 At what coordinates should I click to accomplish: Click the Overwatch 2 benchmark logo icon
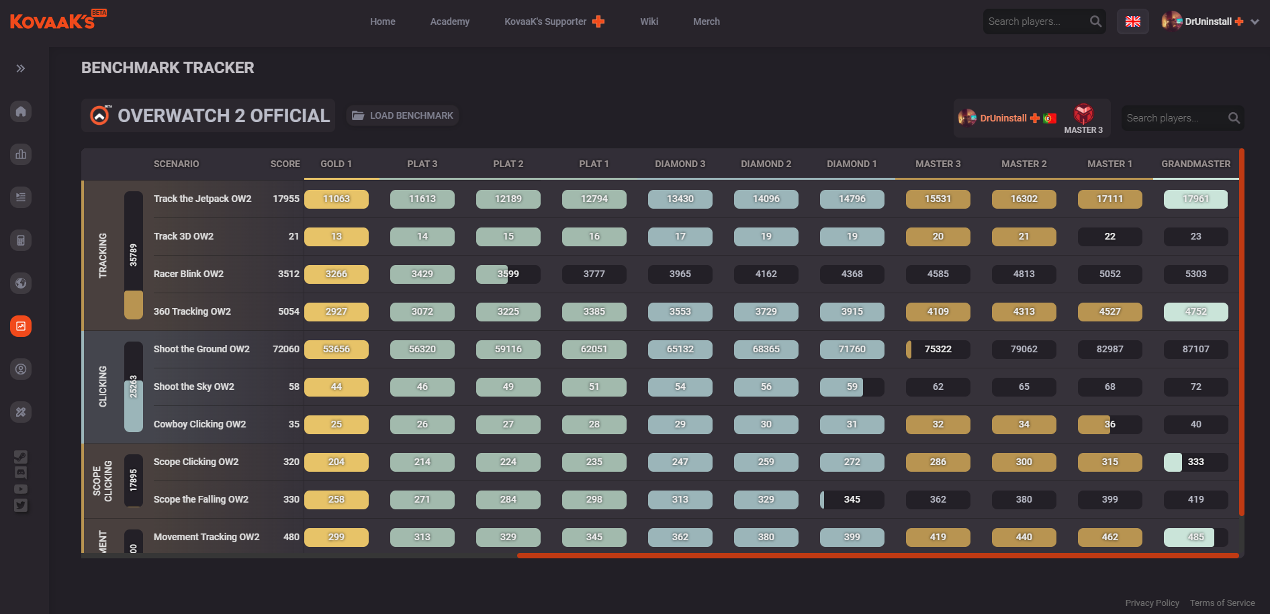(99, 115)
